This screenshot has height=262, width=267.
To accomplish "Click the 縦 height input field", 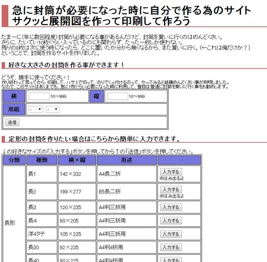I will click(117, 96).
